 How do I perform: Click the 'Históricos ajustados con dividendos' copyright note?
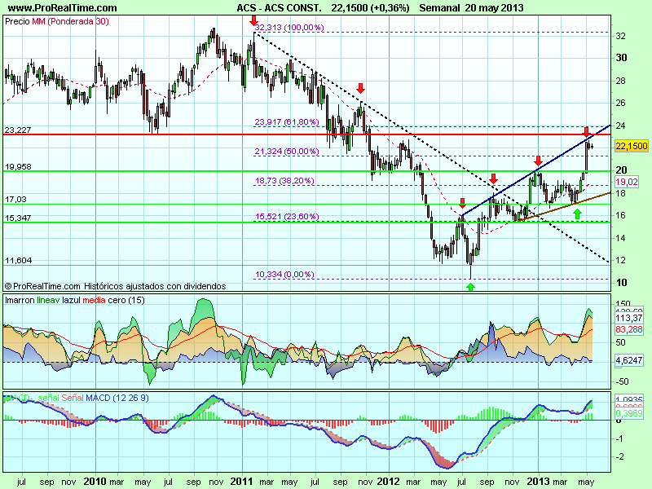coord(155,286)
